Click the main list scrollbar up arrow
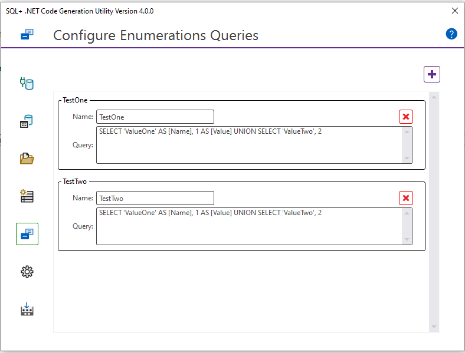Viewport: 465px width, 353px height. pyautogui.click(x=434, y=97)
